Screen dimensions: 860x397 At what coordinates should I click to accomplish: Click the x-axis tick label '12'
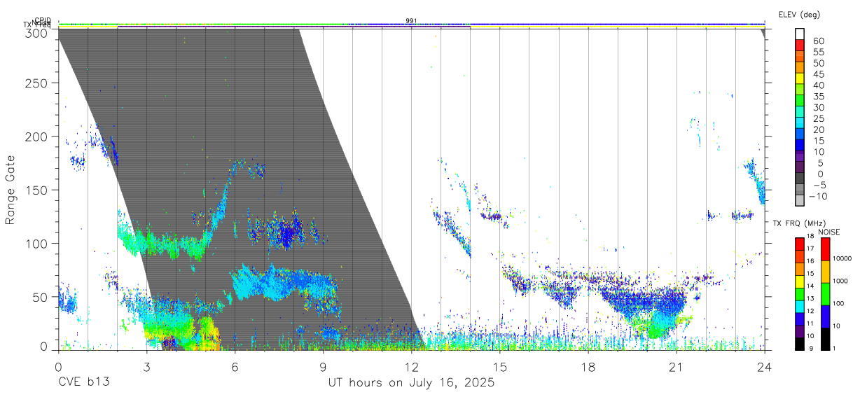click(411, 366)
